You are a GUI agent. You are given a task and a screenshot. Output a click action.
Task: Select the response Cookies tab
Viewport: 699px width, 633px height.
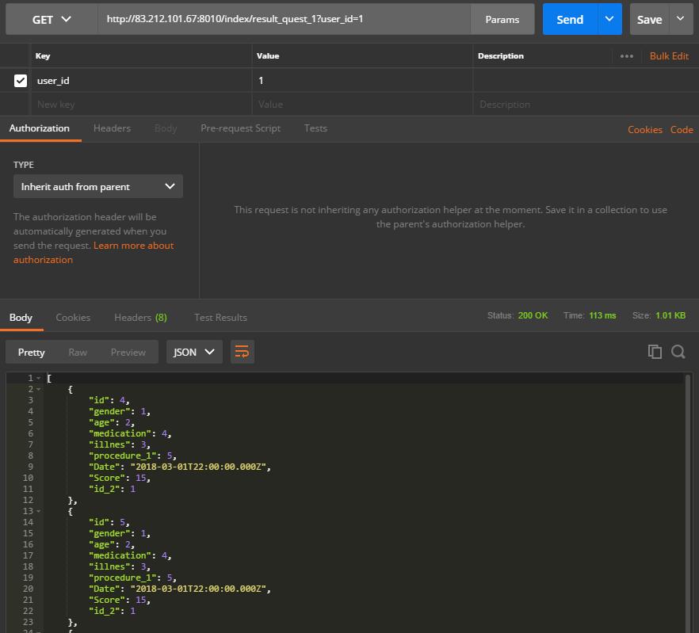[x=73, y=318]
